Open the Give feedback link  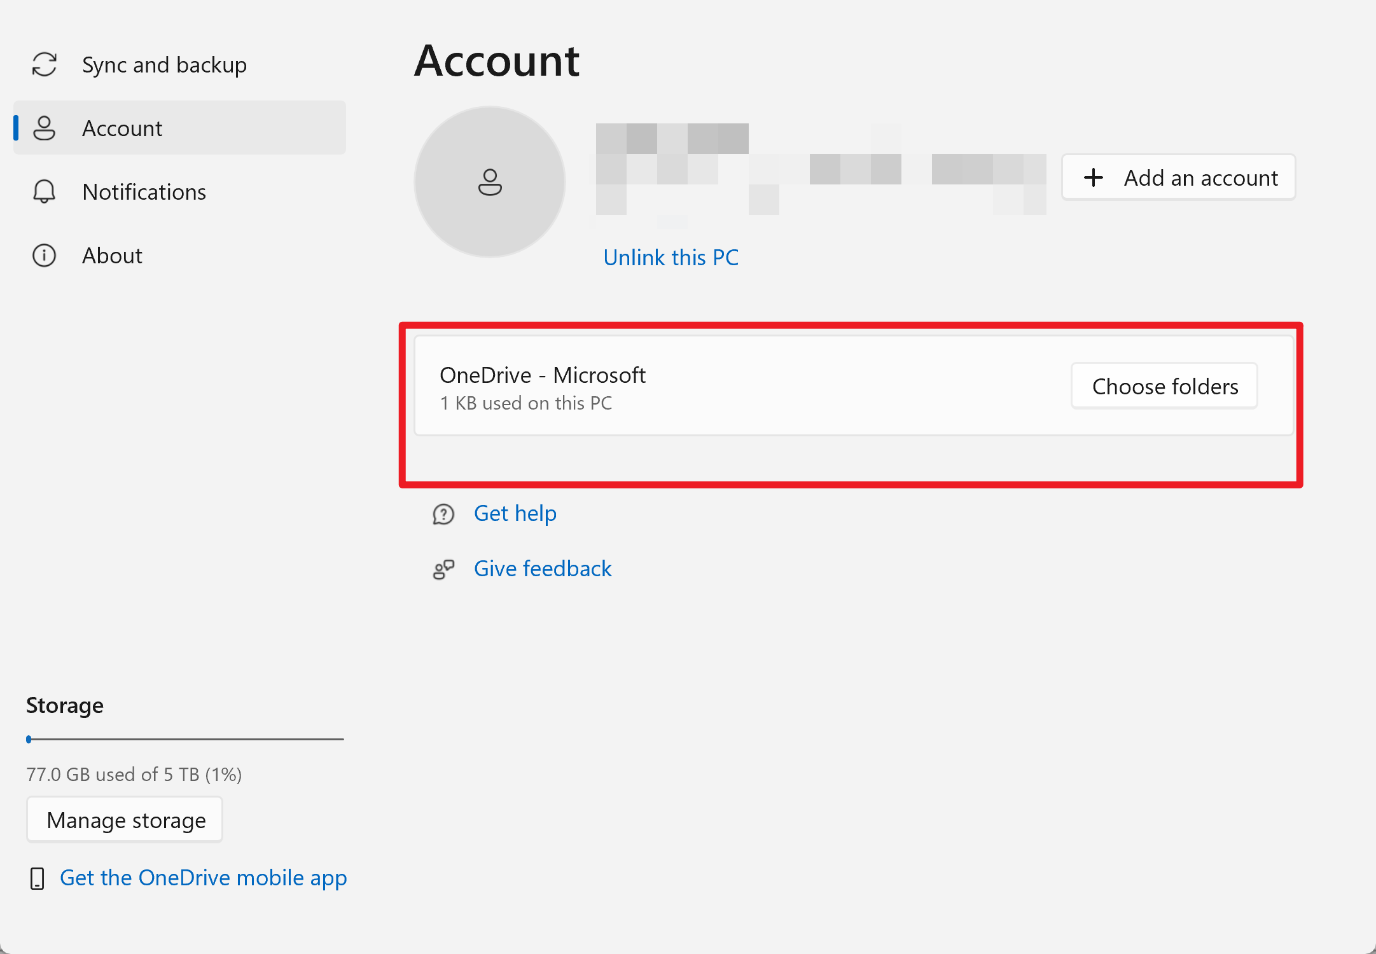pos(543,569)
